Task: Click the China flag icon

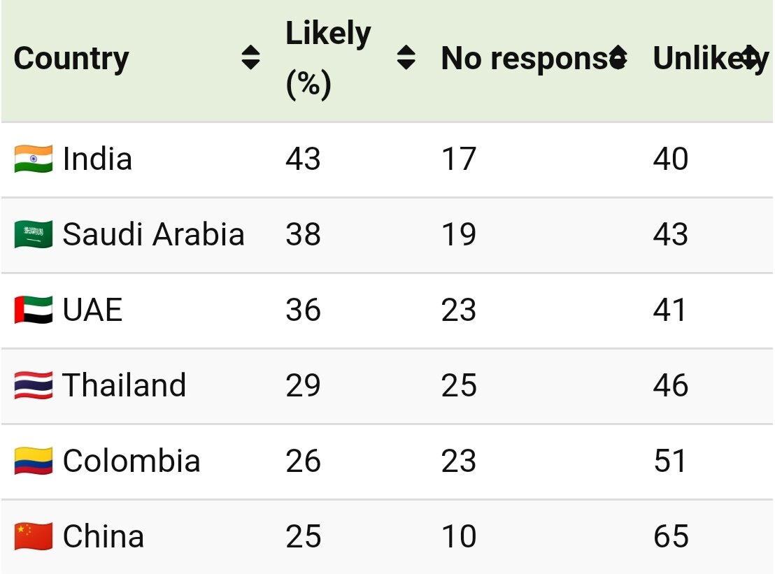Action: pyautogui.click(x=33, y=536)
